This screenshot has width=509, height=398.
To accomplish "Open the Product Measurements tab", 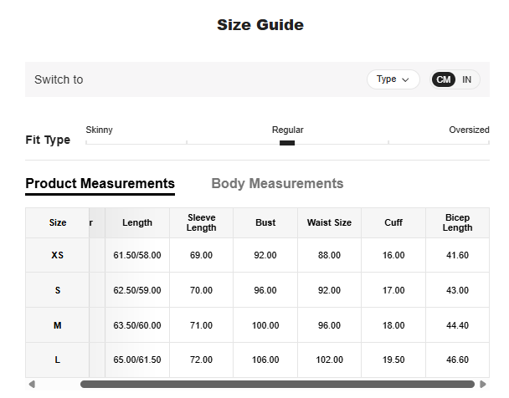I will (100, 184).
